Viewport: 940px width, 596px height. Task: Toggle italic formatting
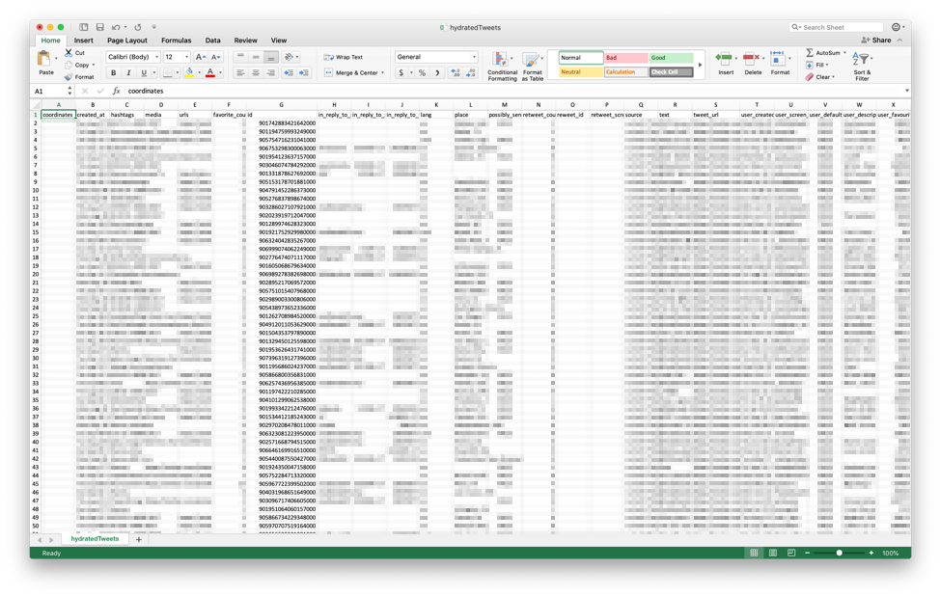[126, 72]
